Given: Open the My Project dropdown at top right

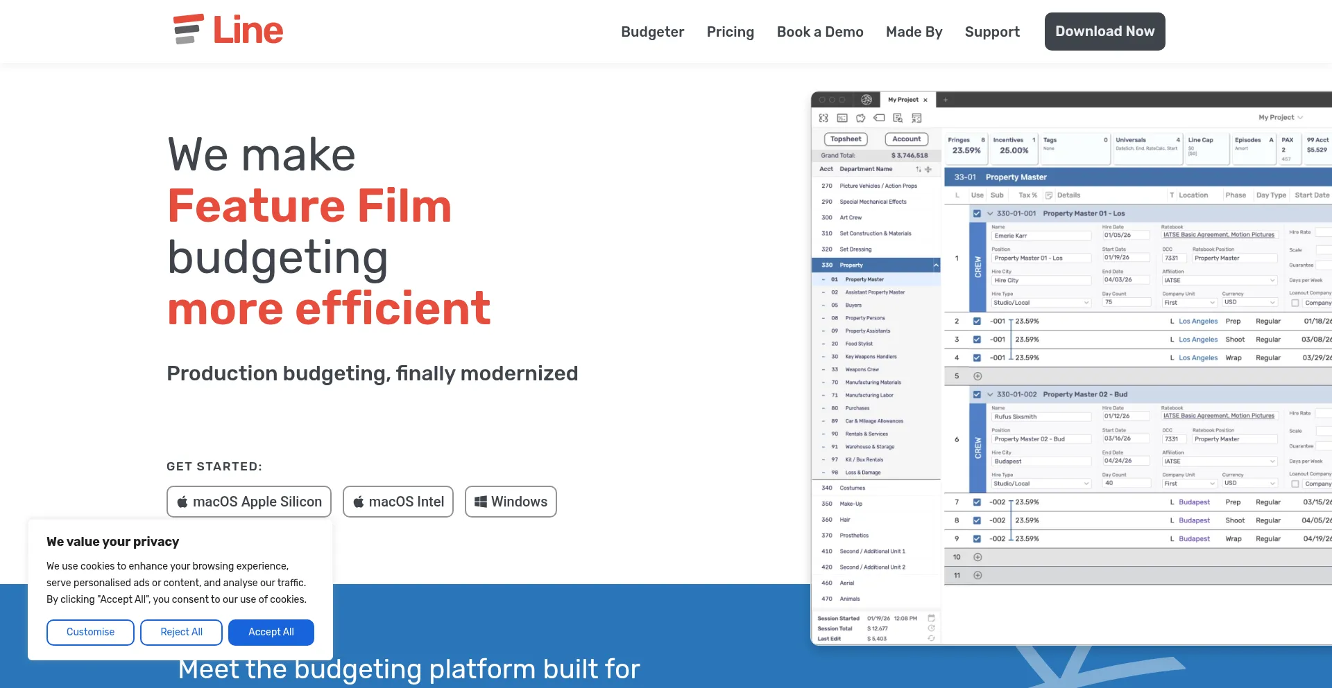Looking at the screenshot, I should pos(1281,118).
